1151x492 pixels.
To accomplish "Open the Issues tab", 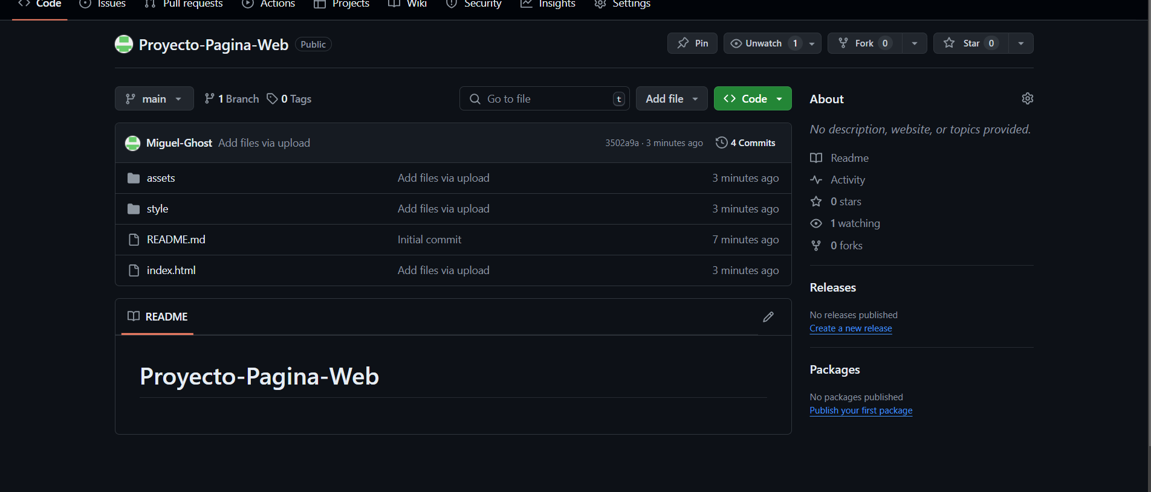I will [x=103, y=4].
